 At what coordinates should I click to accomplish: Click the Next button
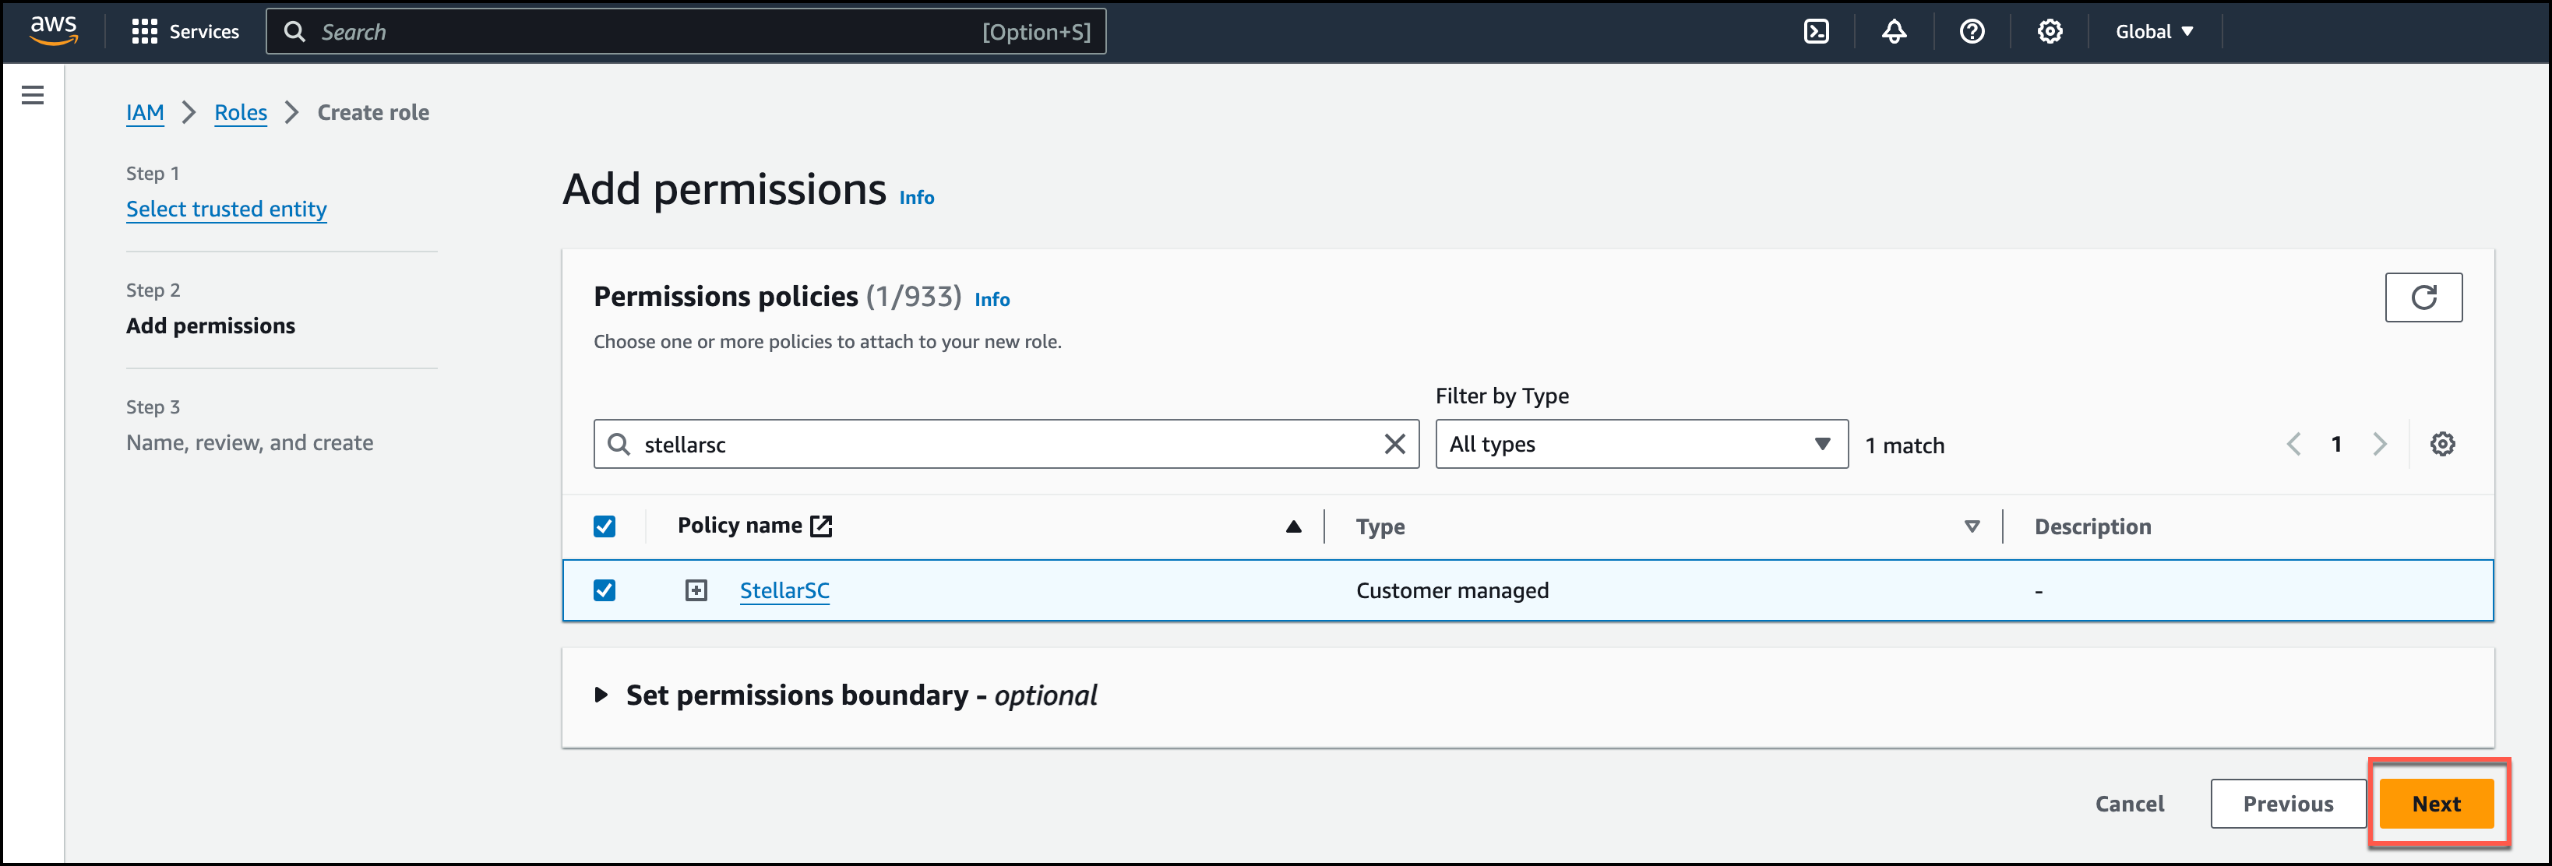click(2435, 804)
